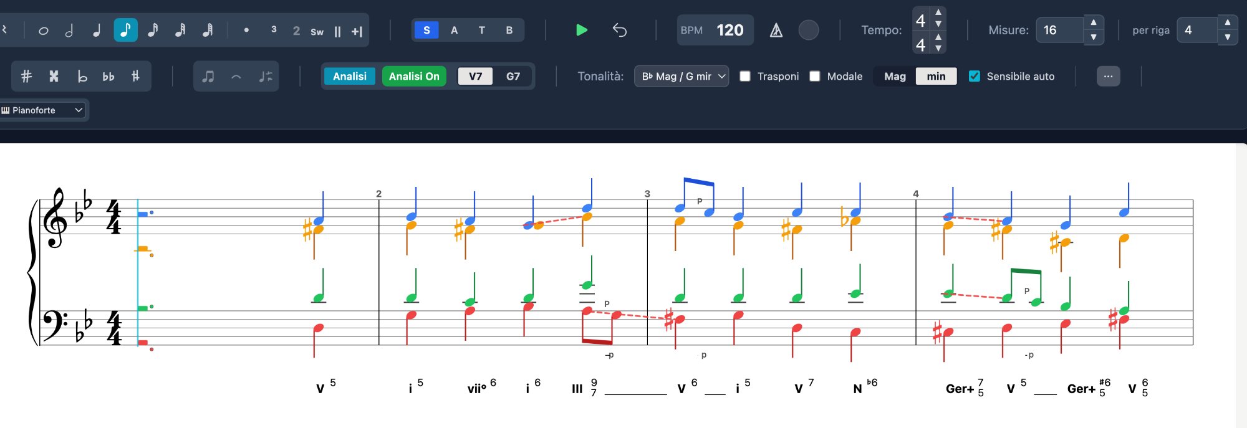Click the undo arrow

[619, 30]
